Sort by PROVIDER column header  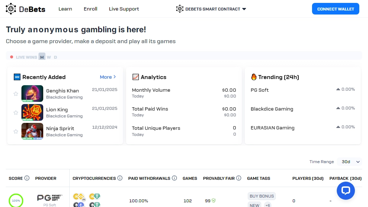click(x=46, y=178)
